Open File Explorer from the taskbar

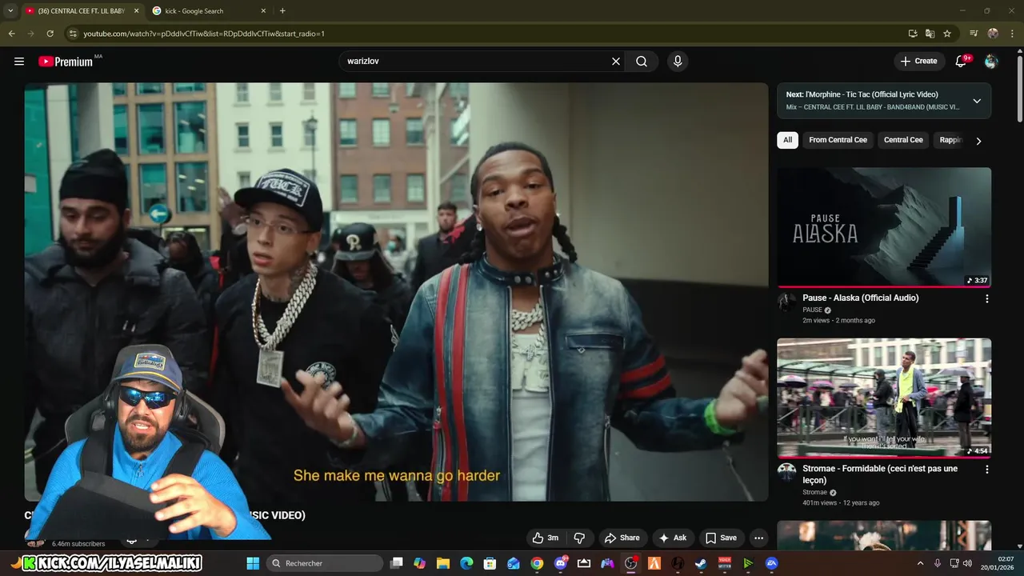pyautogui.click(x=442, y=563)
